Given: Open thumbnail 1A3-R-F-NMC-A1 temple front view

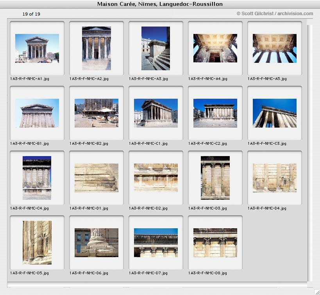Looking at the screenshot, I should click(x=37, y=48).
